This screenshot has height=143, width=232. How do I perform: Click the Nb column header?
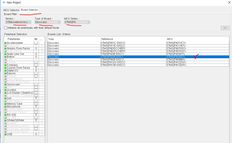(36, 39)
